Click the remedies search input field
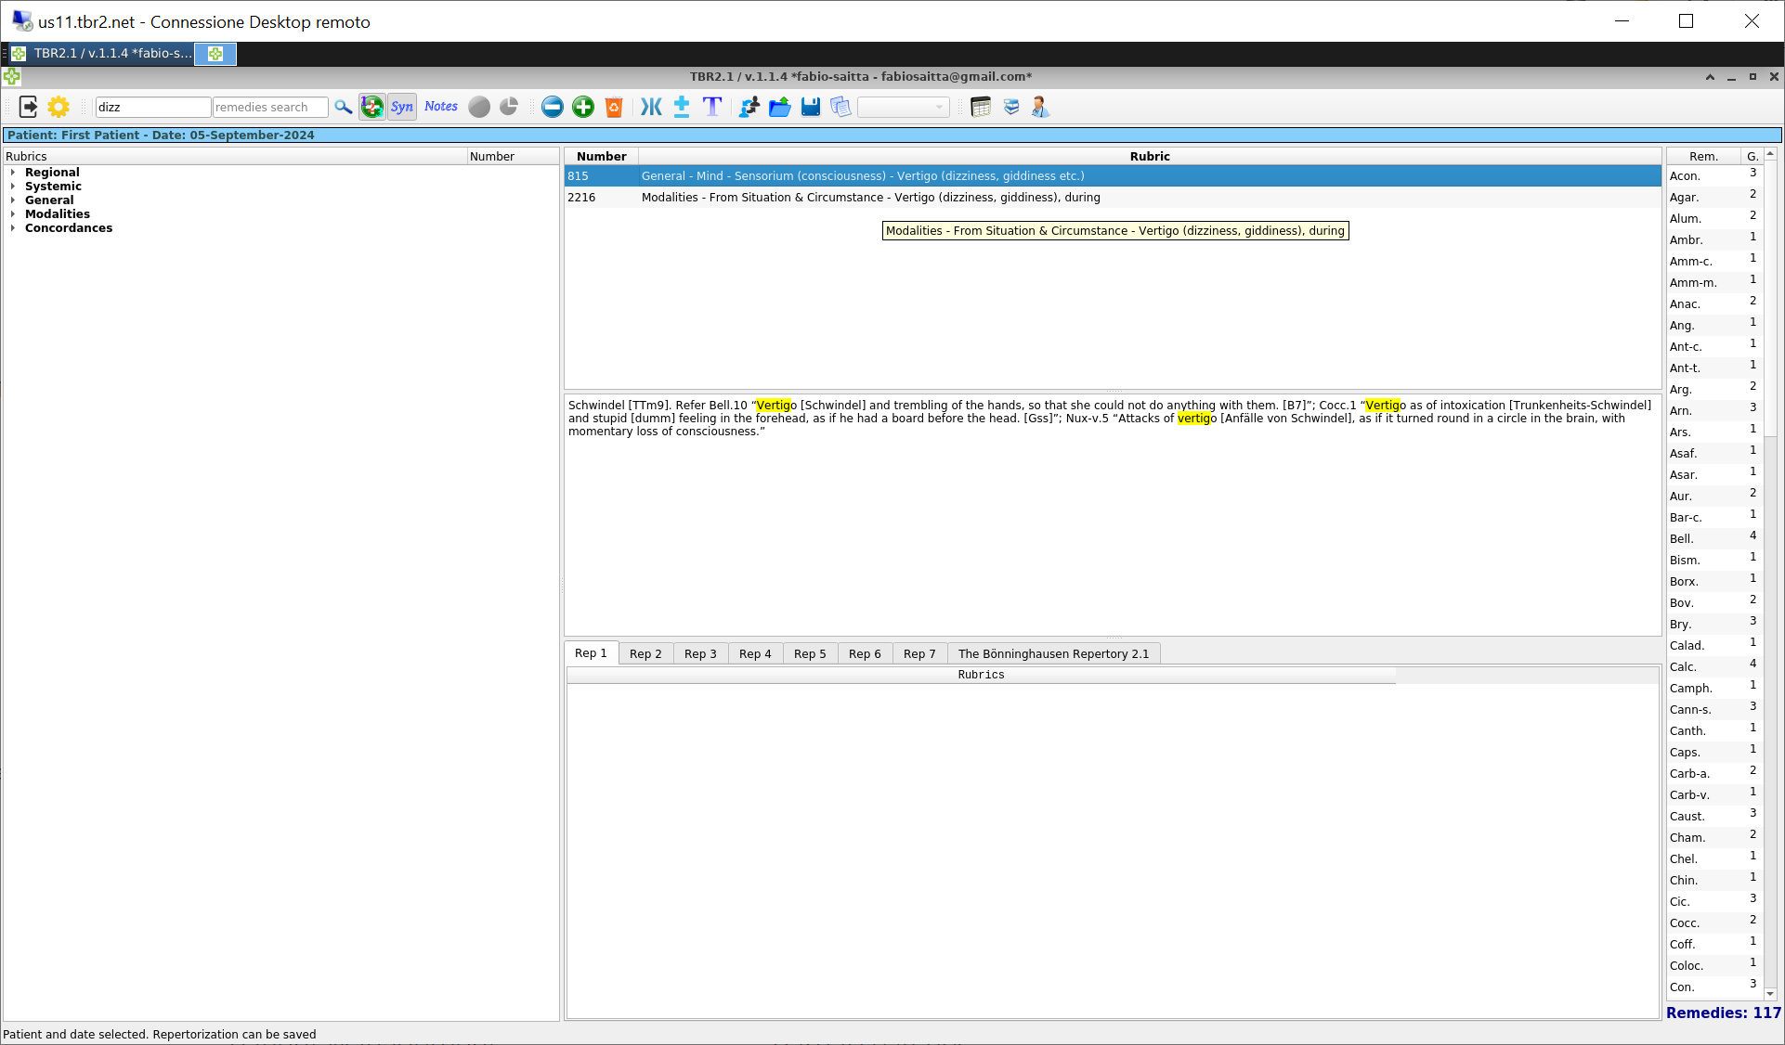1785x1045 pixels. coord(269,107)
